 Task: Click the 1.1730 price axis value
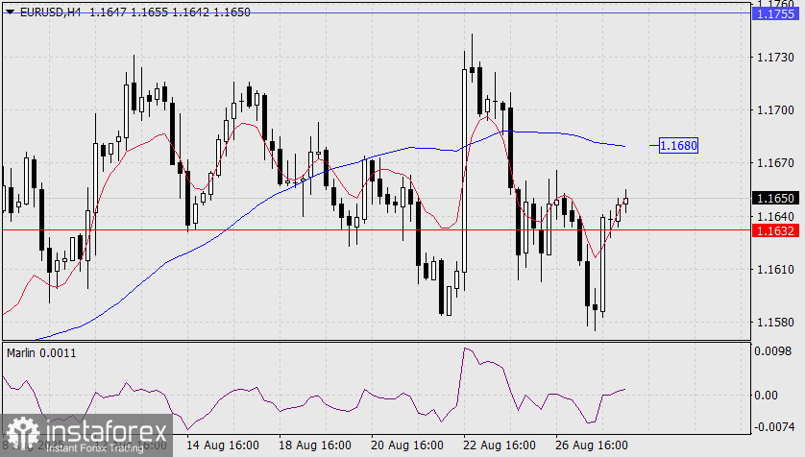click(x=775, y=57)
